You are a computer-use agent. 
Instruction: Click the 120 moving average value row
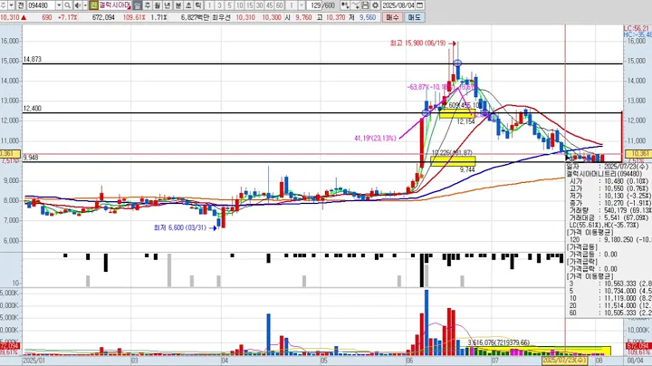(609, 240)
